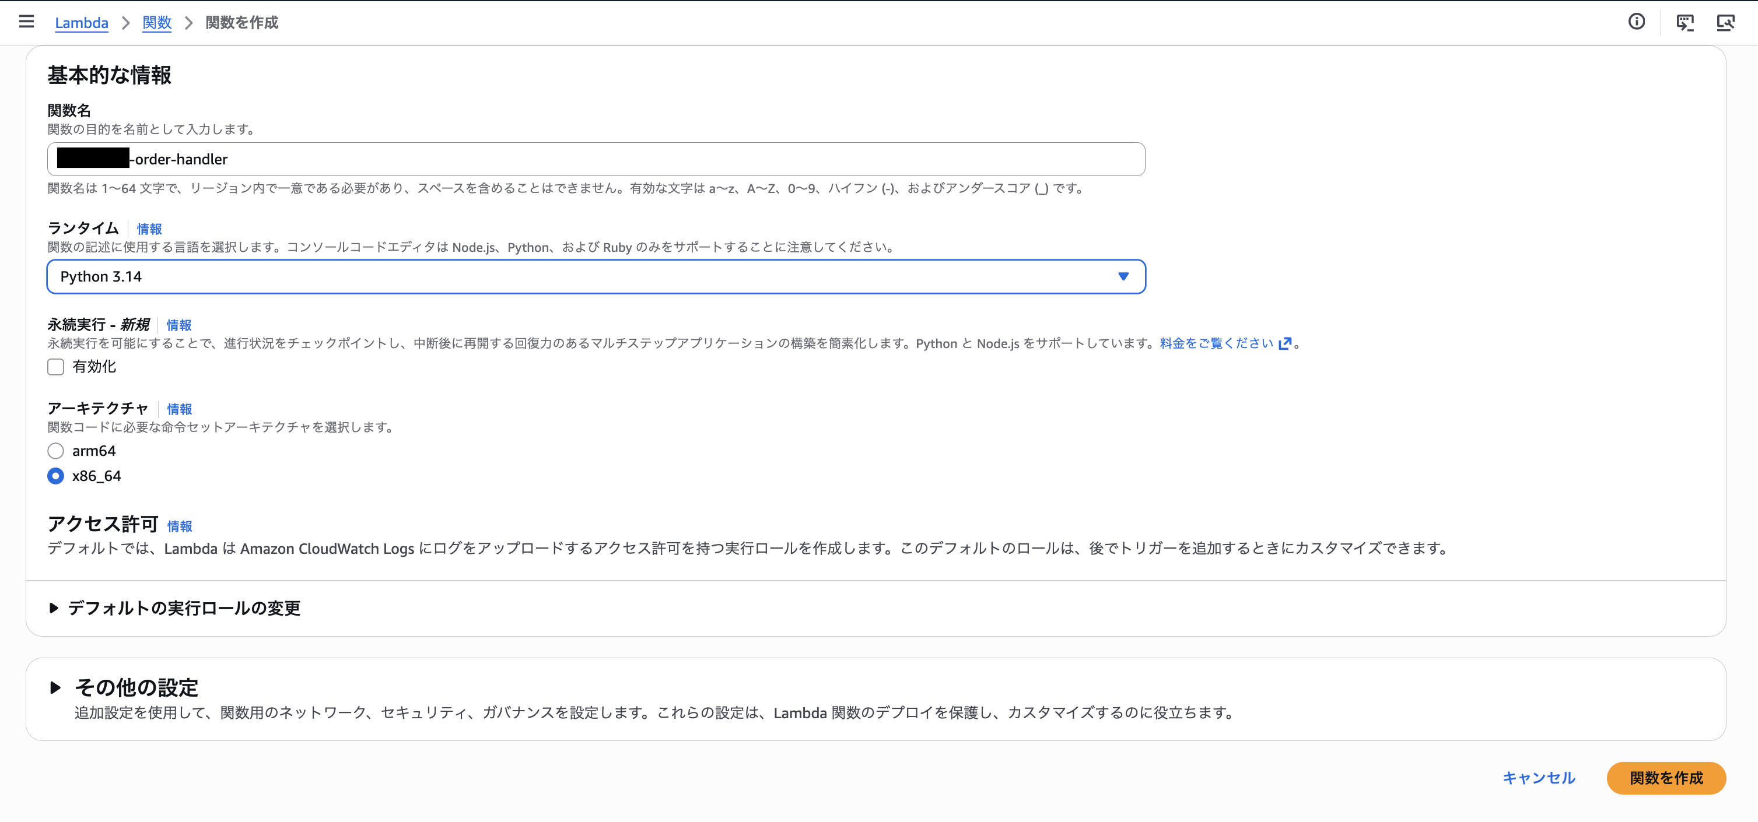Click 情報 next to アクセス許可
The width and height of the screenshot is (1758, 822).
coord(180,526)
